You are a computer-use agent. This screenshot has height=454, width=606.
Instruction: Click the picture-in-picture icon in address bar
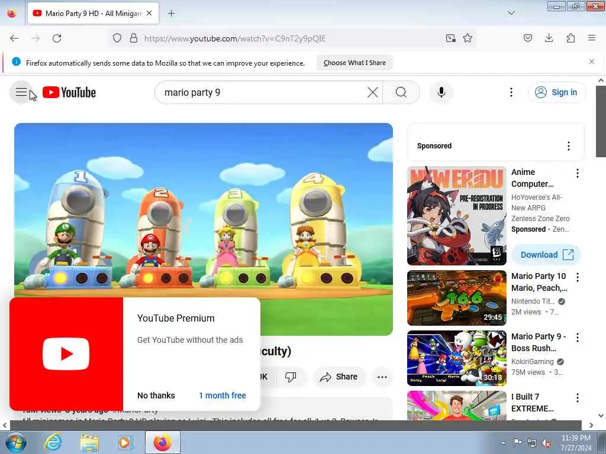tap(450, 38)
